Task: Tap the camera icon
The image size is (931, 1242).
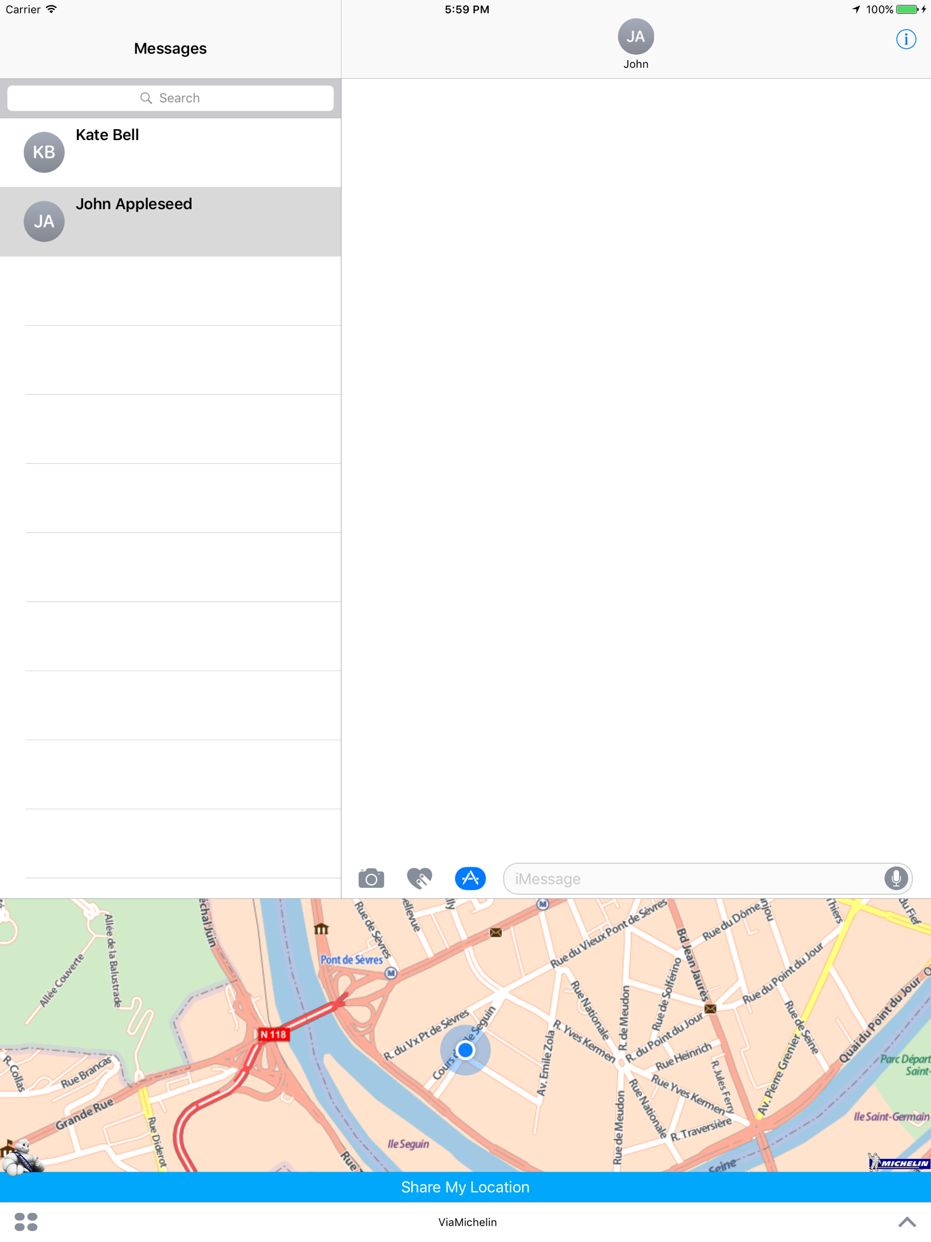Action: (371, 878)
